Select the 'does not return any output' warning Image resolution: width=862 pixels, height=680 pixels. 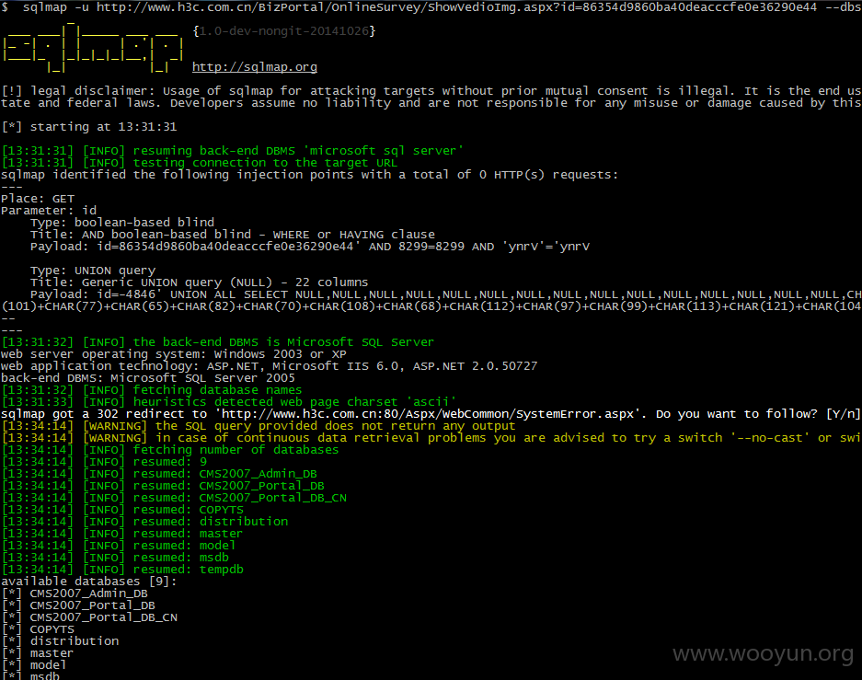259,426
